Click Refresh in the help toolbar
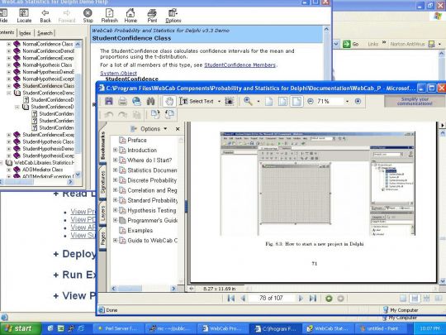Screen dimensions: 446x335 110,16
